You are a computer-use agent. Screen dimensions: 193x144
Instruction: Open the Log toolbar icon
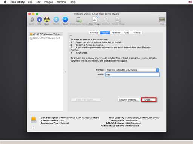162,21
